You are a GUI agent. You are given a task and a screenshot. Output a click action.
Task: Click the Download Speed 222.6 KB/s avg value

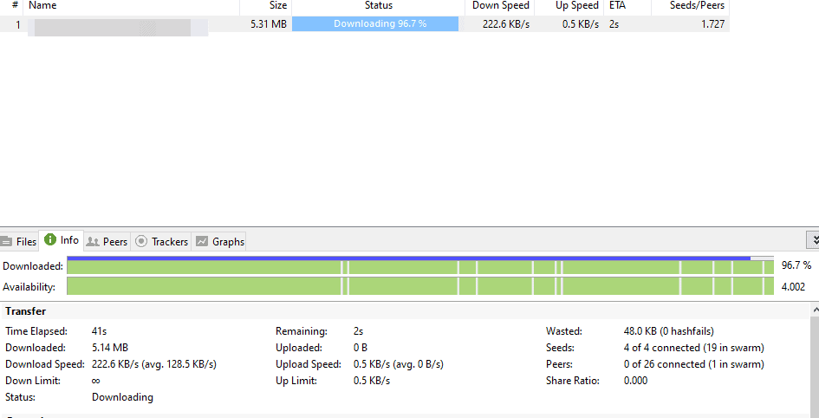[154, 364]
